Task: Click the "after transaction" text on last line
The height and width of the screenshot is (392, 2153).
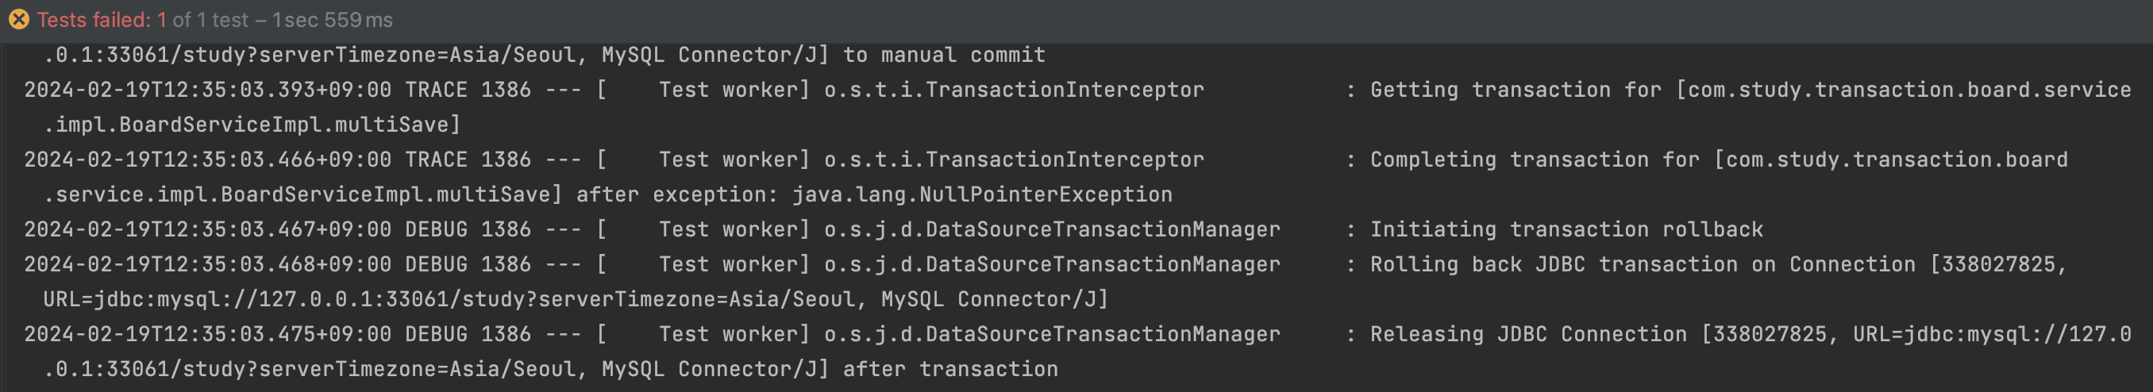Action: tap(950, 370)
